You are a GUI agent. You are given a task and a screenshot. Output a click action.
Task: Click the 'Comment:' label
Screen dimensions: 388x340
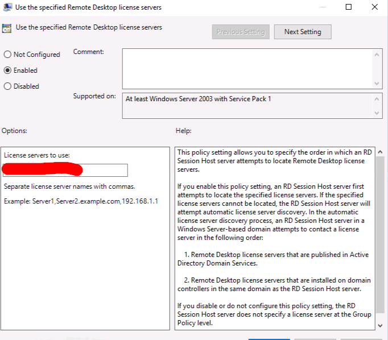tap(89, 52)
